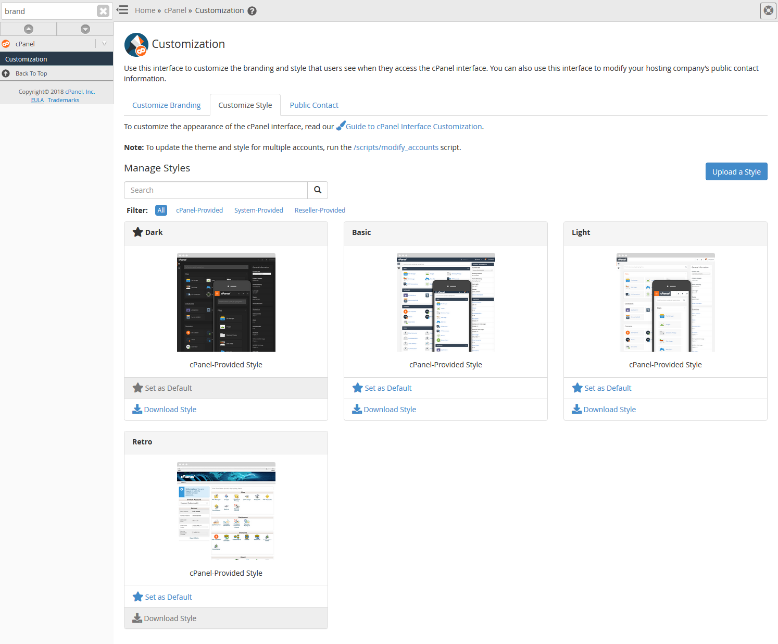This screenshot has width=778, height=644.
Task: Click the Retro style preview thumbnail
Action: (x=226, y=511)
